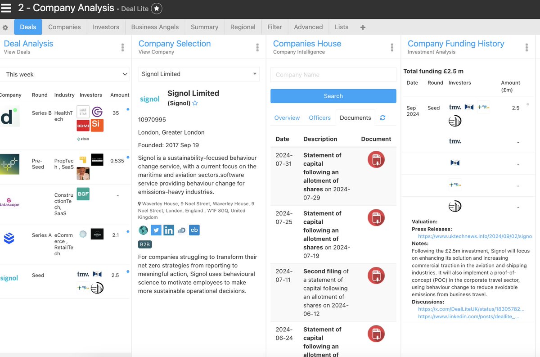Click the elaia investor logo
Viewport: 540px width, 357px height.
(83, 139)
